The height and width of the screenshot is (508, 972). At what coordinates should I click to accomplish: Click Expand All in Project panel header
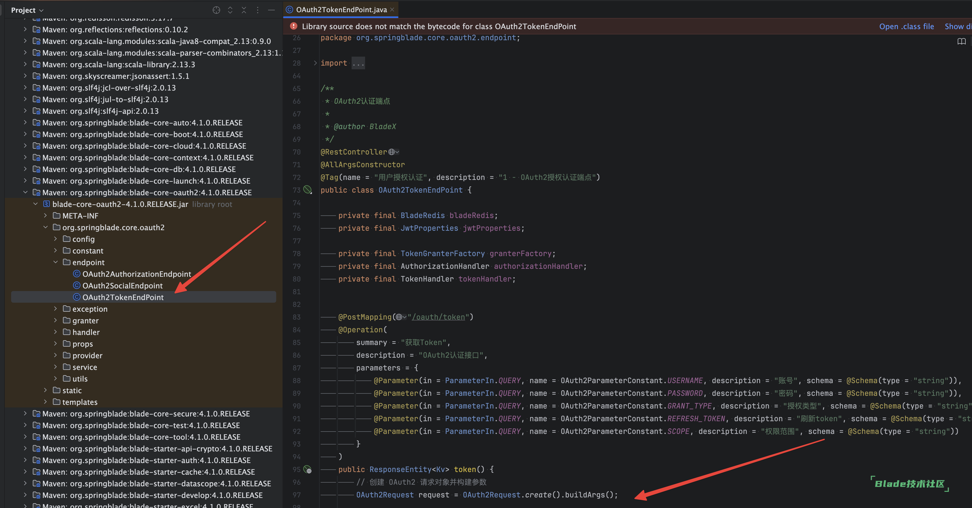coord(230,10)
